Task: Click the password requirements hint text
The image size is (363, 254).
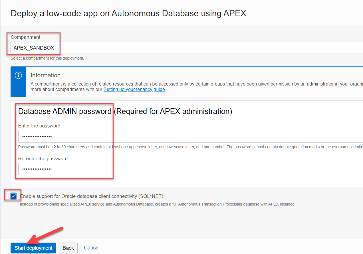Action: pos(190,147)
